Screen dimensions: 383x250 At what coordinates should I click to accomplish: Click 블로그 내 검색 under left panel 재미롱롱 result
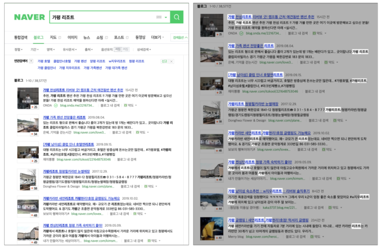click(126, 159)
